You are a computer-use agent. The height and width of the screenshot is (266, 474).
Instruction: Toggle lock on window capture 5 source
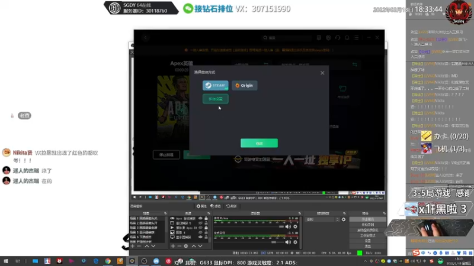point(206,223)
